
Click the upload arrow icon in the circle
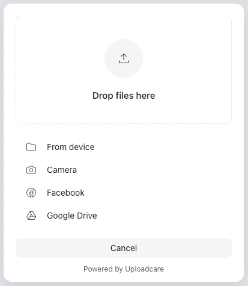click(124, 58)
